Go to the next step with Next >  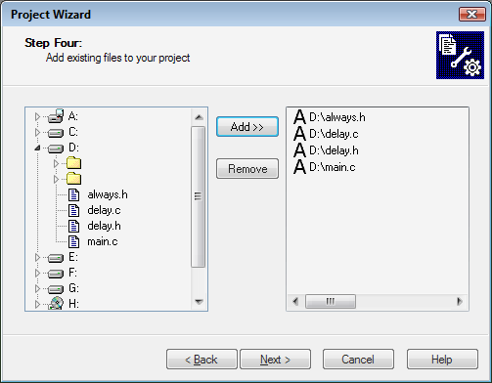(x=275, y=360)
